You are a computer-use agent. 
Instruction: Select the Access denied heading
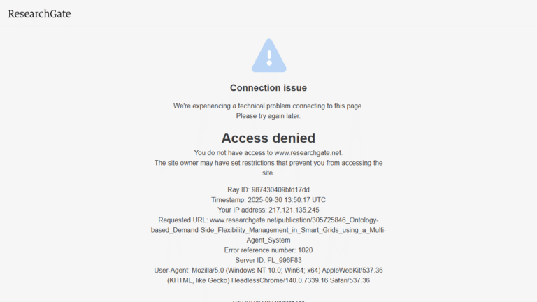pyautogui.click(x=268, y=138)
